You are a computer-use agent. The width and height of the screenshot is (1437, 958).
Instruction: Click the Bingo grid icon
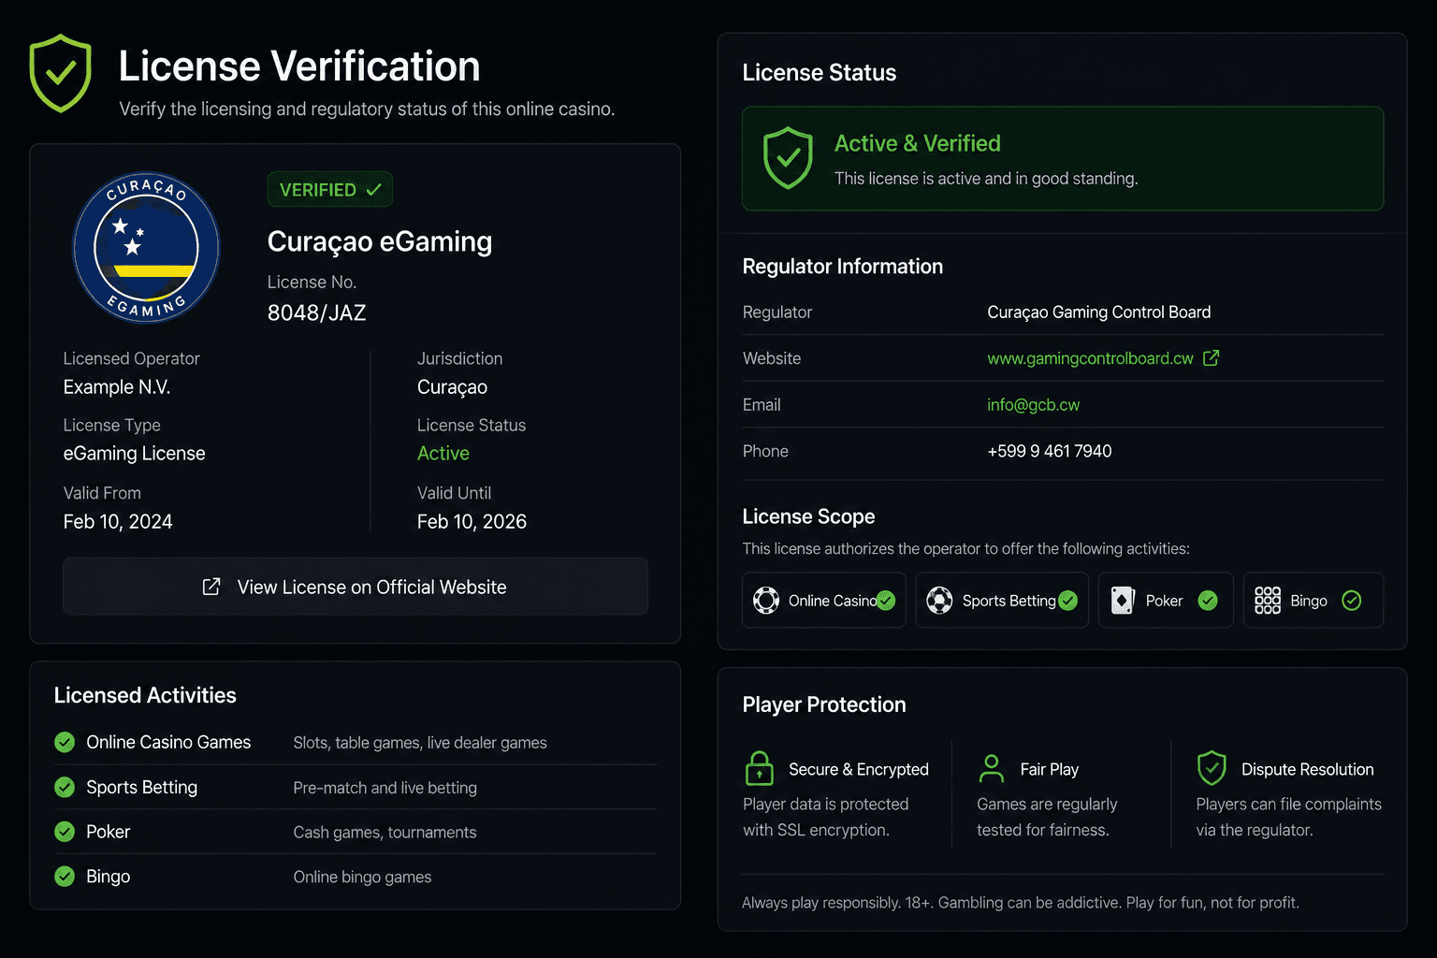1268,601
